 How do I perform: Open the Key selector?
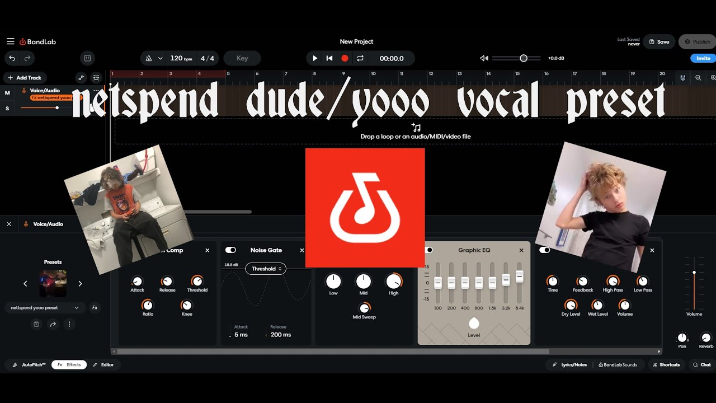[x=242, y=58]
